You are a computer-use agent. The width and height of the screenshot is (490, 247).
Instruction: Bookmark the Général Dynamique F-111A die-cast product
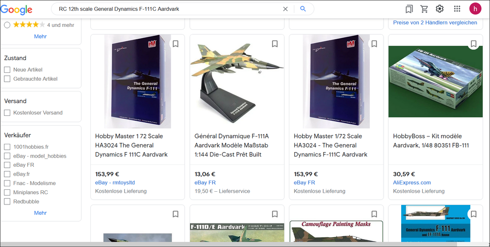[x=275, y=44]
